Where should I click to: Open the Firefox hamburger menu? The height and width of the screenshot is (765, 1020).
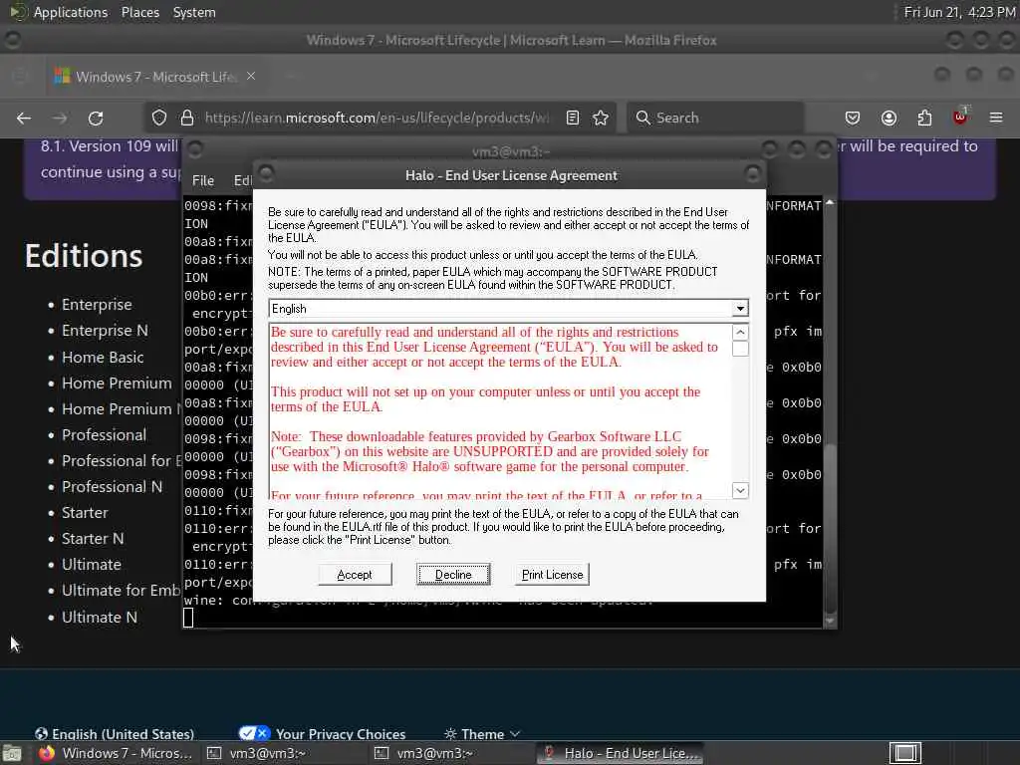tap(996, 118)
